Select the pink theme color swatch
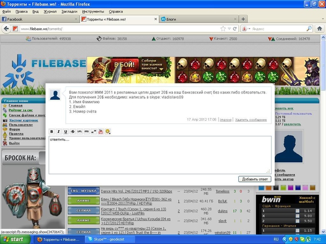Screen dimensions: 326x244 305,188
